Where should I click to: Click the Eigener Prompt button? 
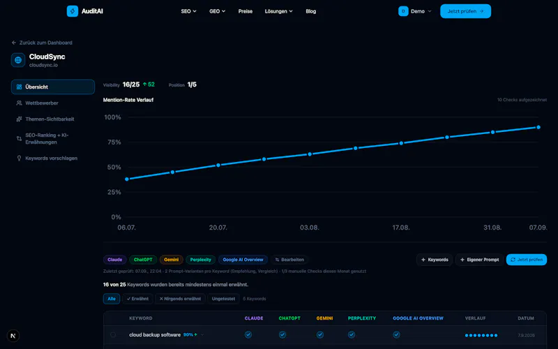pos(479,260)
